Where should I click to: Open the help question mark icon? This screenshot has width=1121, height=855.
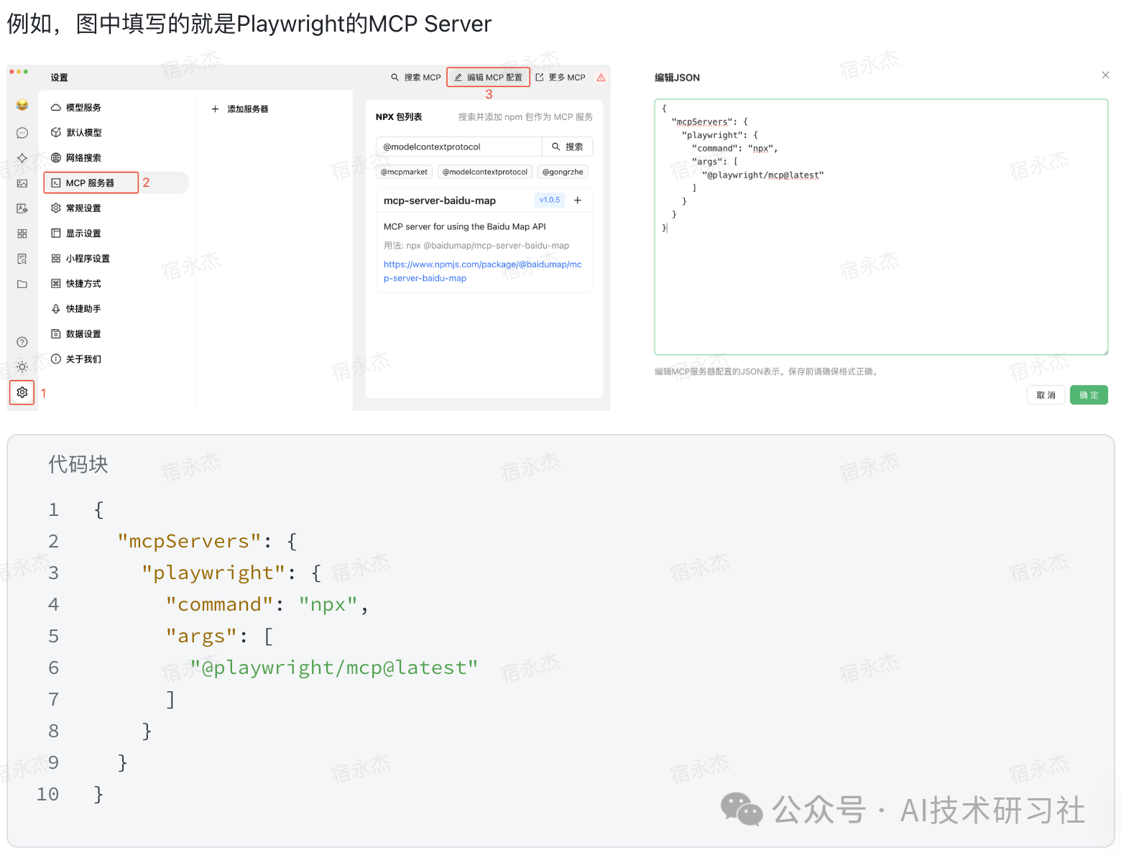[x=22, y=342]
